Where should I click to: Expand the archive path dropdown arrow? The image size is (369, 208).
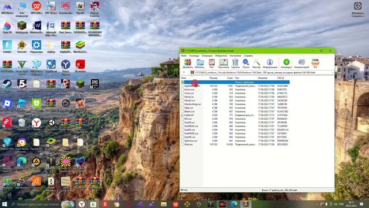(333, 73)
